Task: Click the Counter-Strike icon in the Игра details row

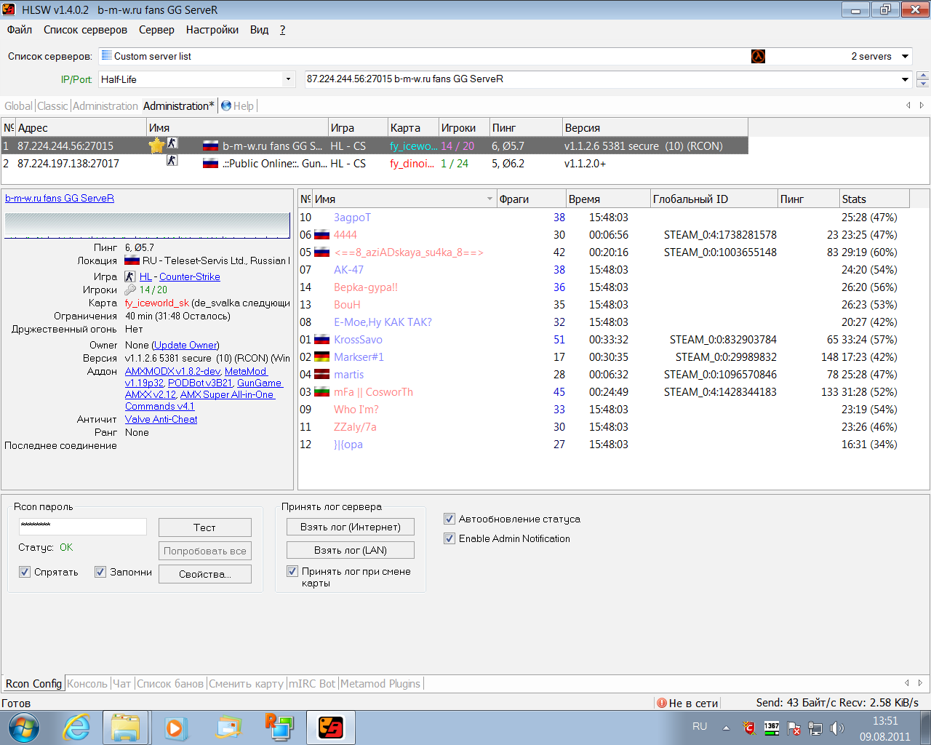Action: tap(130, 276)
